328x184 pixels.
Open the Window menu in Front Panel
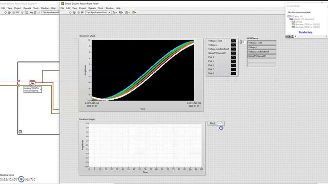(109, 8)
